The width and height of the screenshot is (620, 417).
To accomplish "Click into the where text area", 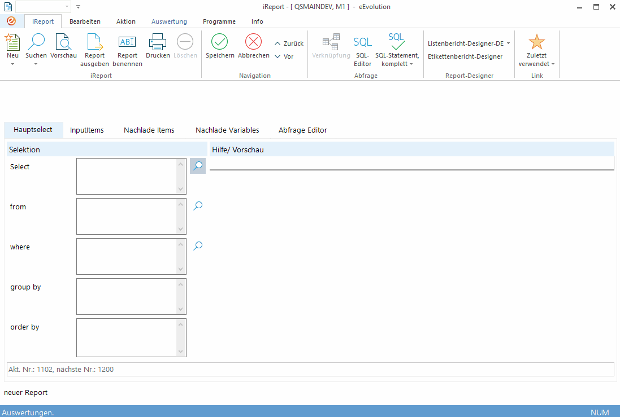I will tap(127, 256).
